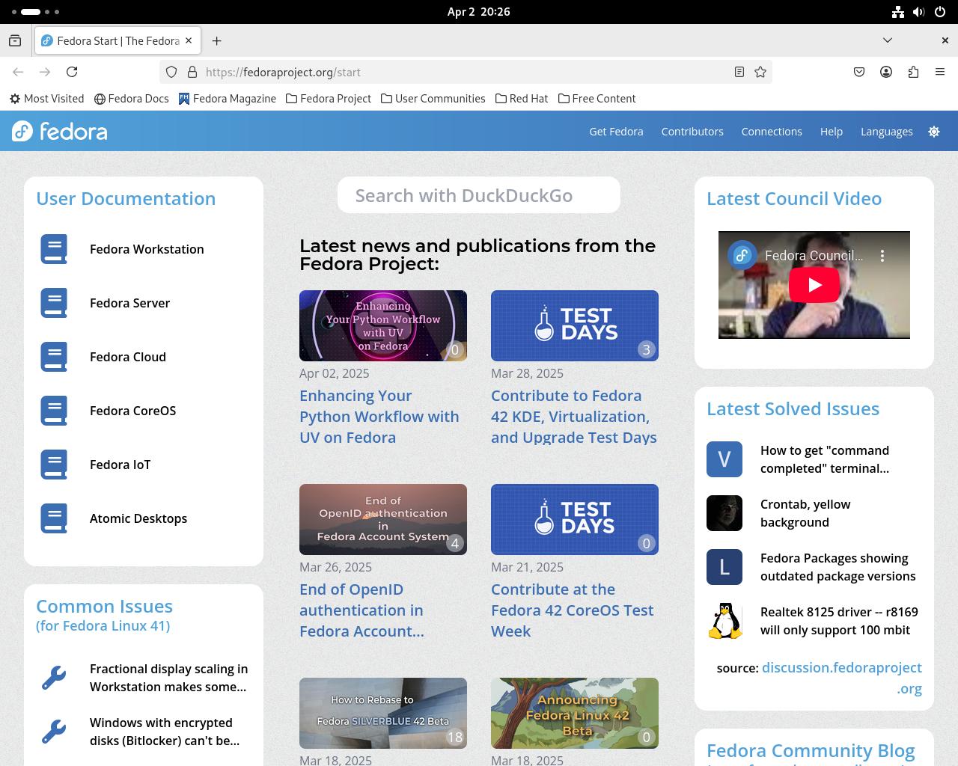
Task: Open Contribute to Fedora 42 KDE article link
Action: [x=574, y=417]
